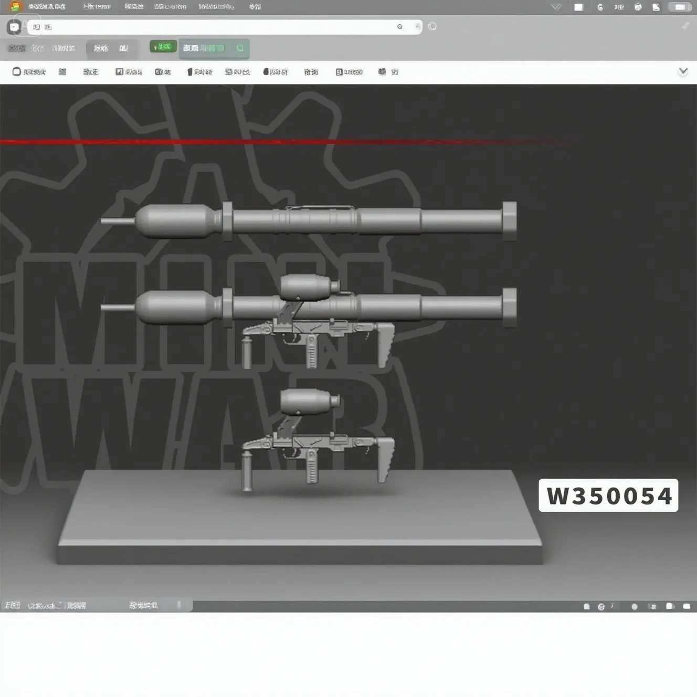Open the first menu next to the app logo
697x697 pixels.
pos(47,7)
